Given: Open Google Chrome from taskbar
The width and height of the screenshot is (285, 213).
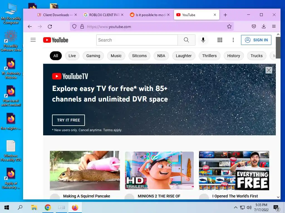Looking at the screenshot, I should (x=48, y=207).
